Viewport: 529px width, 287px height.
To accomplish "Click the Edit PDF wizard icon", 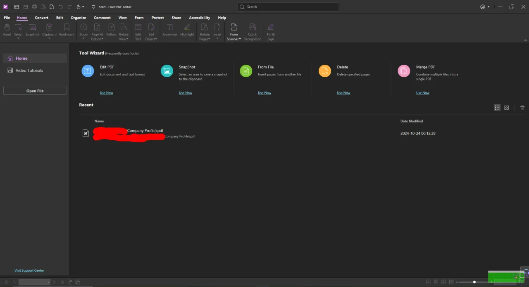I will click(88, 71).
